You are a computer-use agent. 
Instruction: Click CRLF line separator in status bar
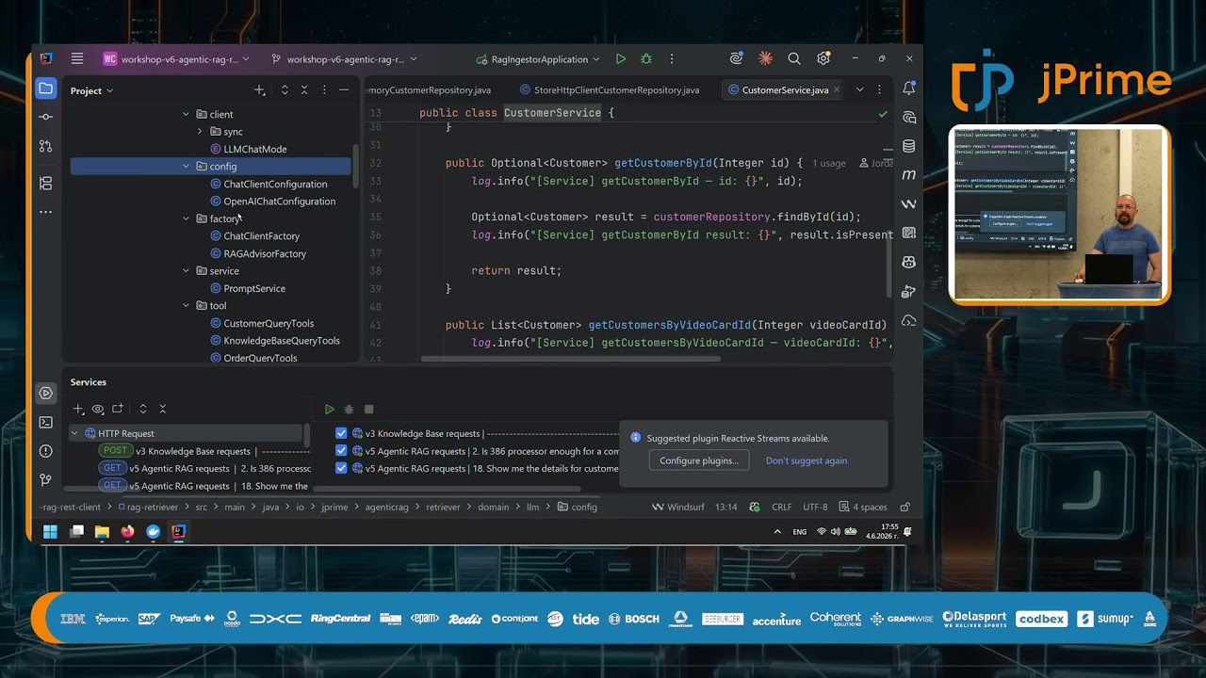(x=781, y=507)
